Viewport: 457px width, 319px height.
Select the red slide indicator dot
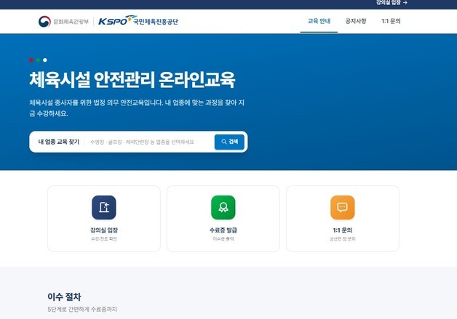[31, 60]
